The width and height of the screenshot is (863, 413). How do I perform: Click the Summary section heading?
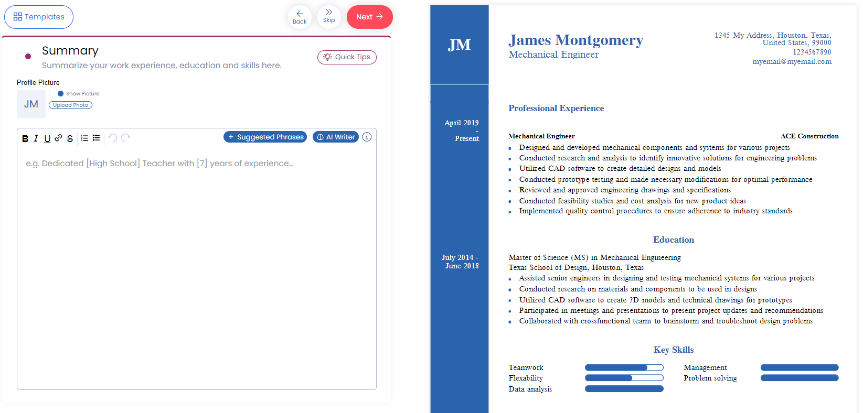pos(70,51)
